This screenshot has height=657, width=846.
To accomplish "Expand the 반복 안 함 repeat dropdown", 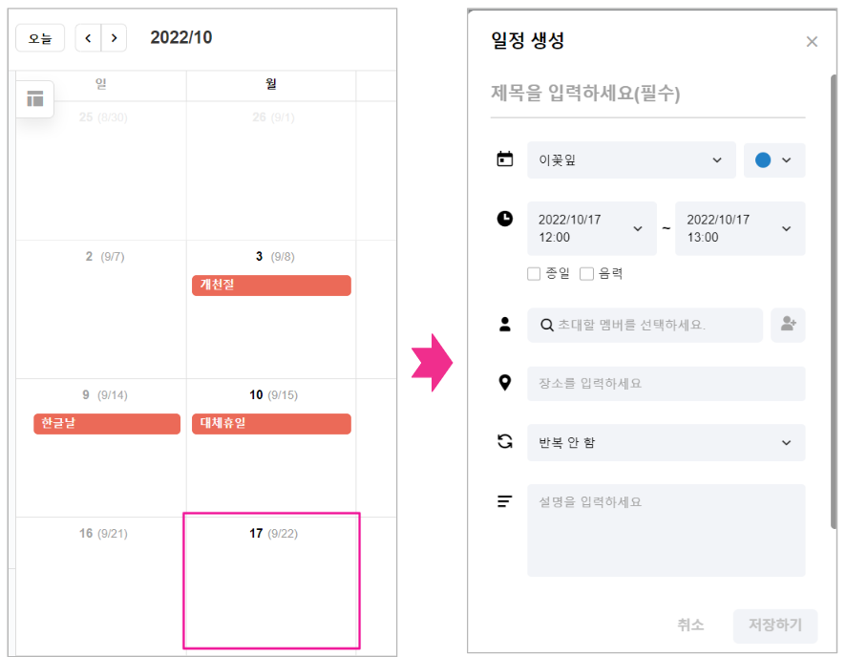I will tap(666, 443).
